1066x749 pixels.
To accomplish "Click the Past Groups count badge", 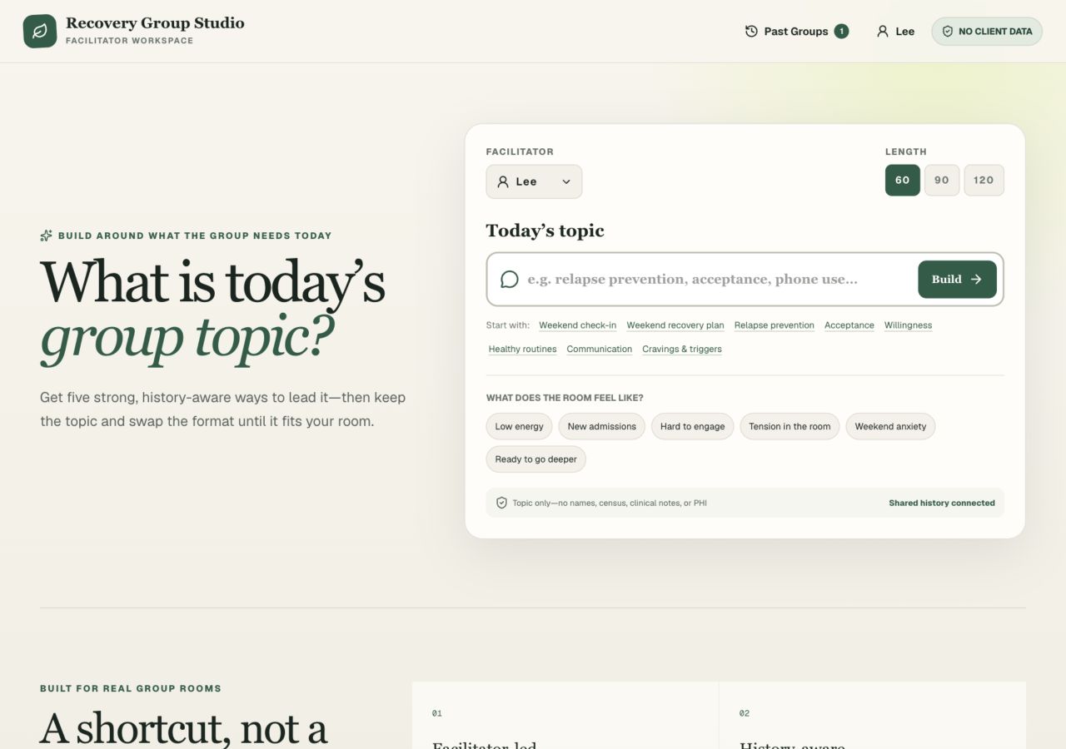I will 841,32.
